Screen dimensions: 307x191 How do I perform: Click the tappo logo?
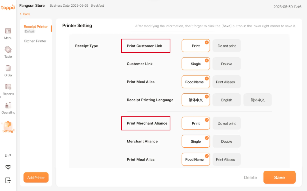click(x=8, y=7)
